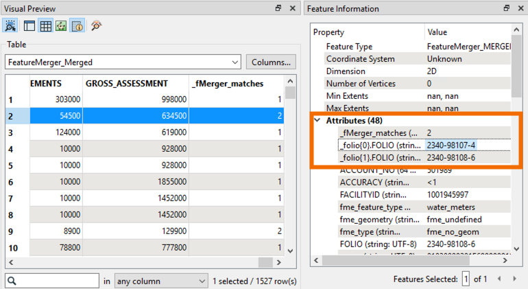This screenshot has width=528, height=289.
Task: Click cell value 124000
Action: [x=68, y=132]
